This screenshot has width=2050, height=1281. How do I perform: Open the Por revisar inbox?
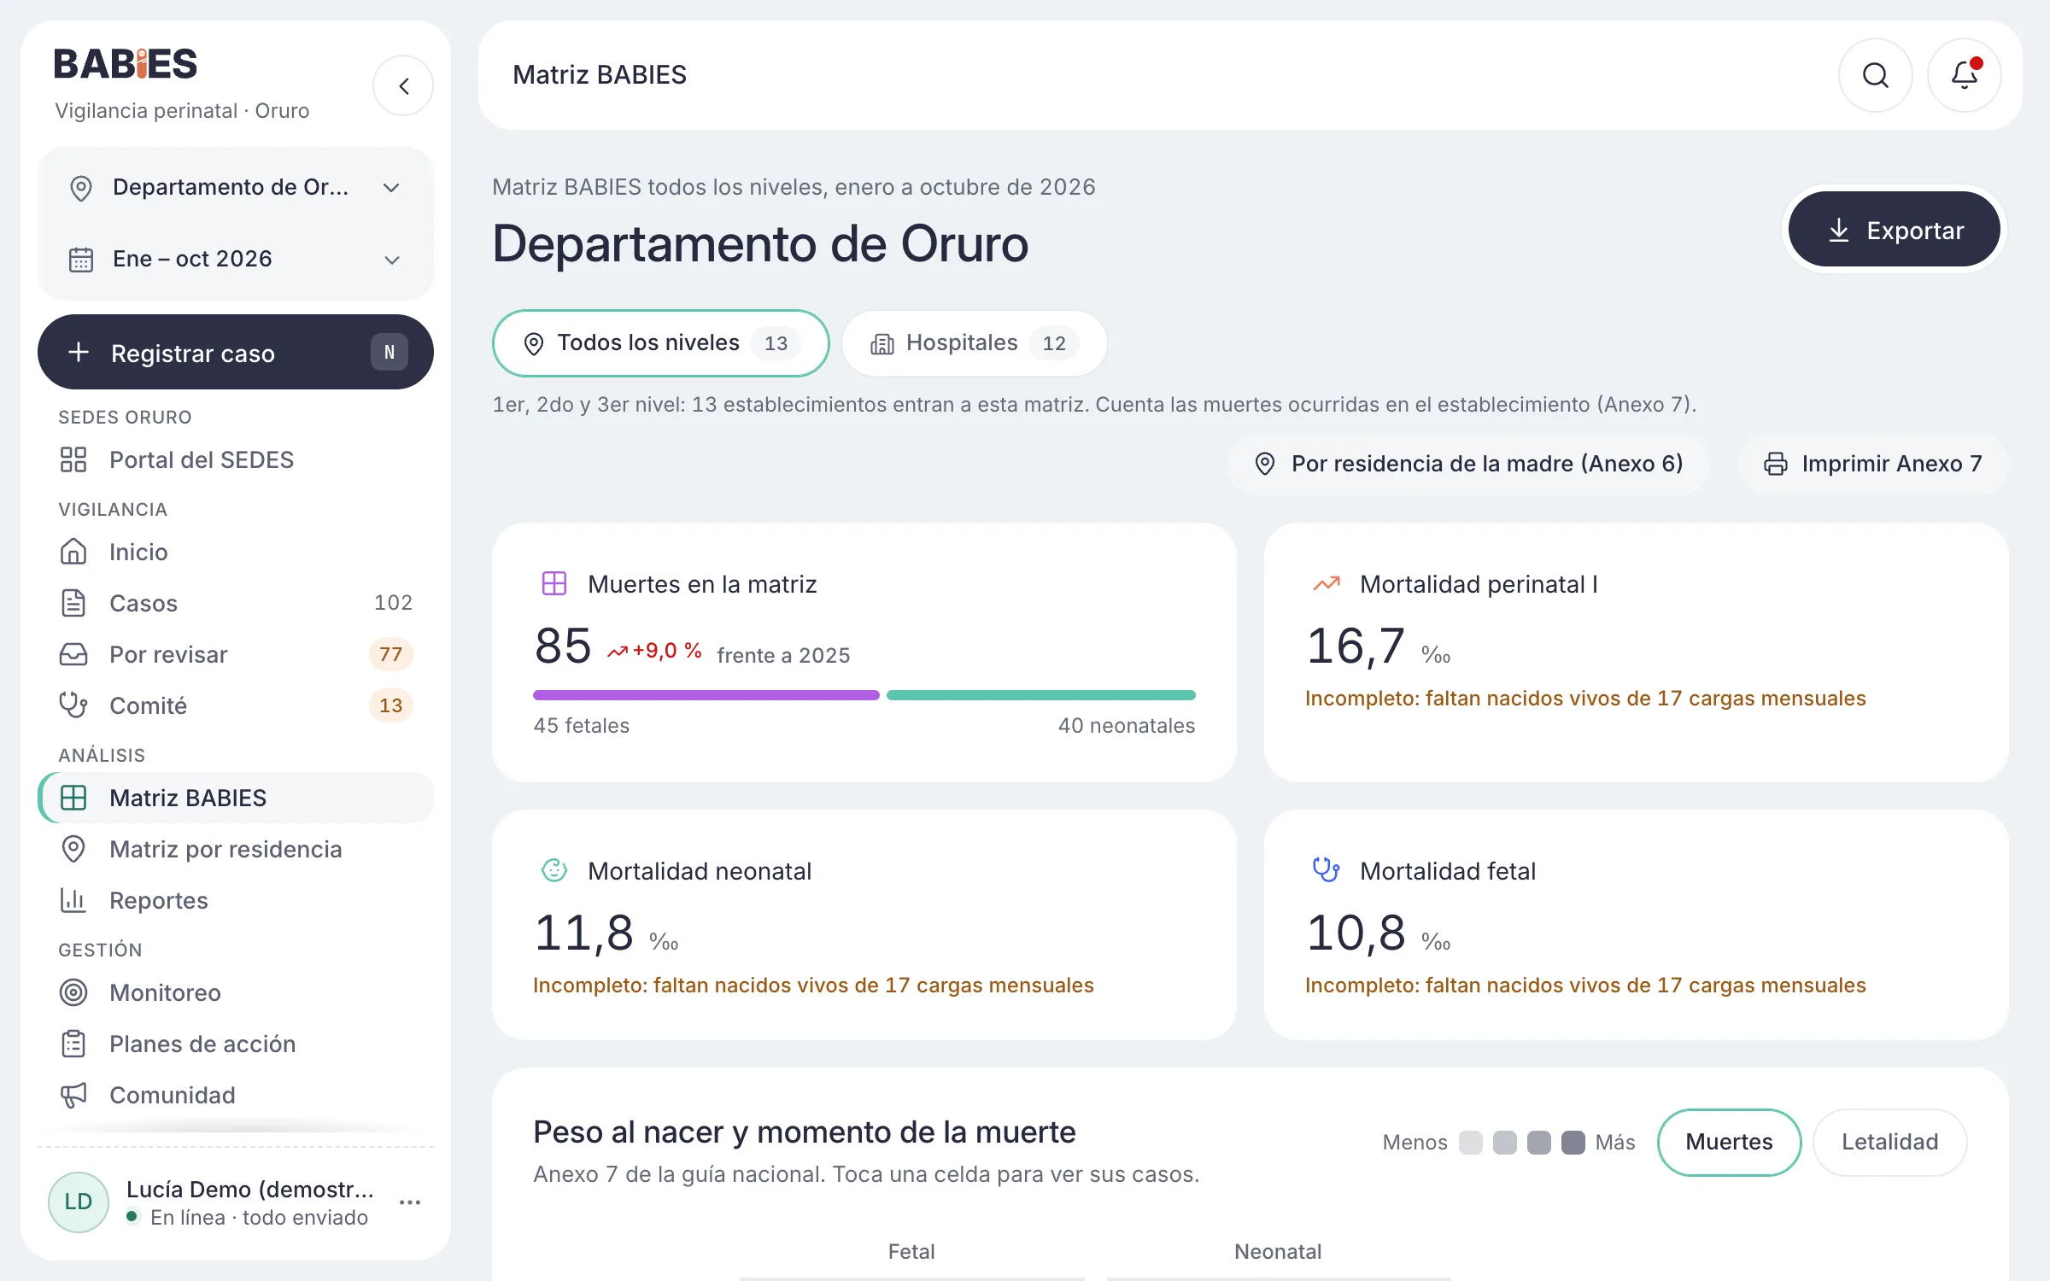(236, 654)
